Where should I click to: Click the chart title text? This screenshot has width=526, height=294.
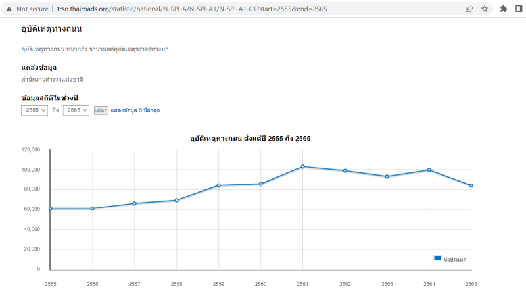tap(250, 138)
